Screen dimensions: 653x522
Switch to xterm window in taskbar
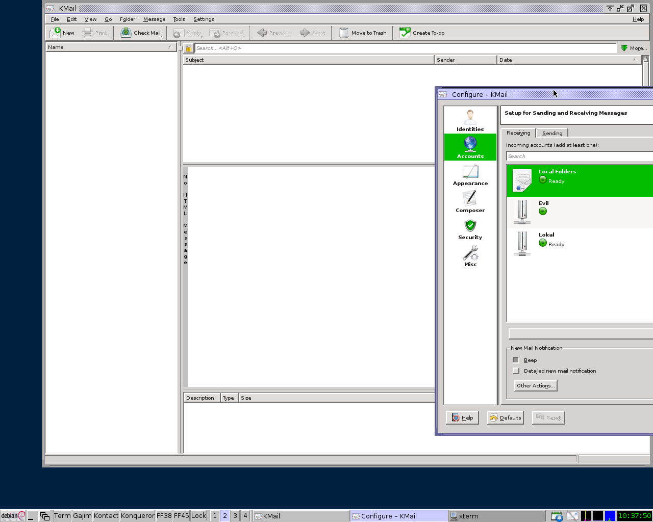(x=496, y=516)
